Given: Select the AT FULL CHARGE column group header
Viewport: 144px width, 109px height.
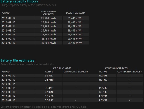Looking at the screenshot, I should click(x=62, y=68).
